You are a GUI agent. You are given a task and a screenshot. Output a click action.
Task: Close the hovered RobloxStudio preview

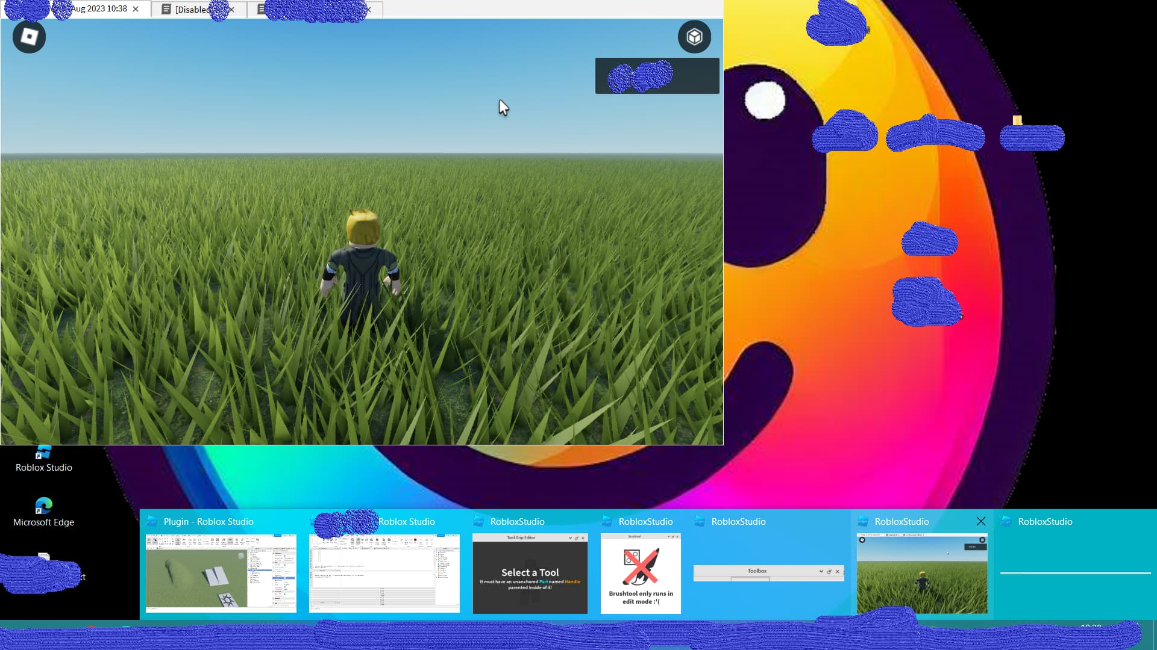[x=980, y=521]
